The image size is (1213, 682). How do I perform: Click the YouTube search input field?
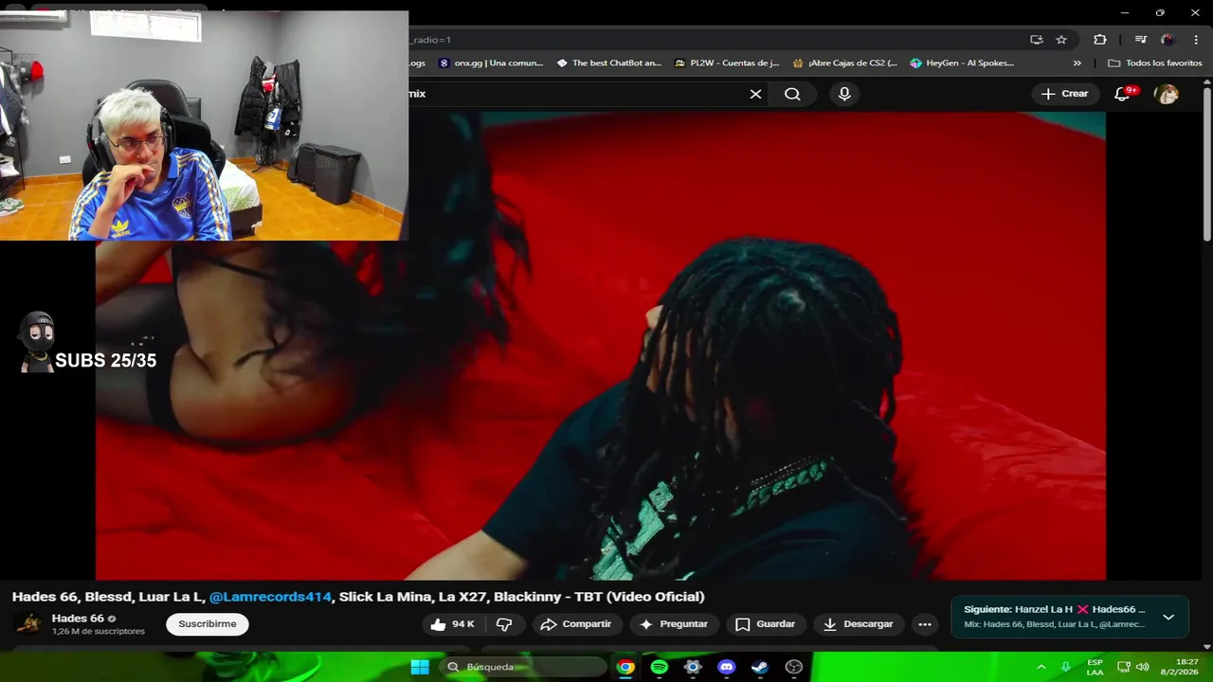573,94
